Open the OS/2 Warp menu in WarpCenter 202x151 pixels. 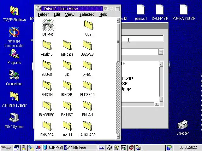pos(6,148)
